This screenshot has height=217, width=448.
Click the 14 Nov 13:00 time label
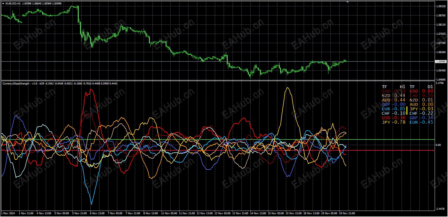(x=258, y=213)
